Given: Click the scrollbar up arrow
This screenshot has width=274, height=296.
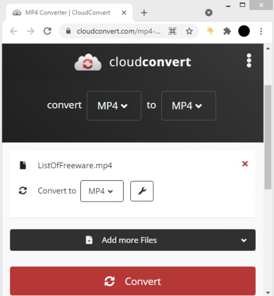Looking at the screenshot, I should point(268,49).
